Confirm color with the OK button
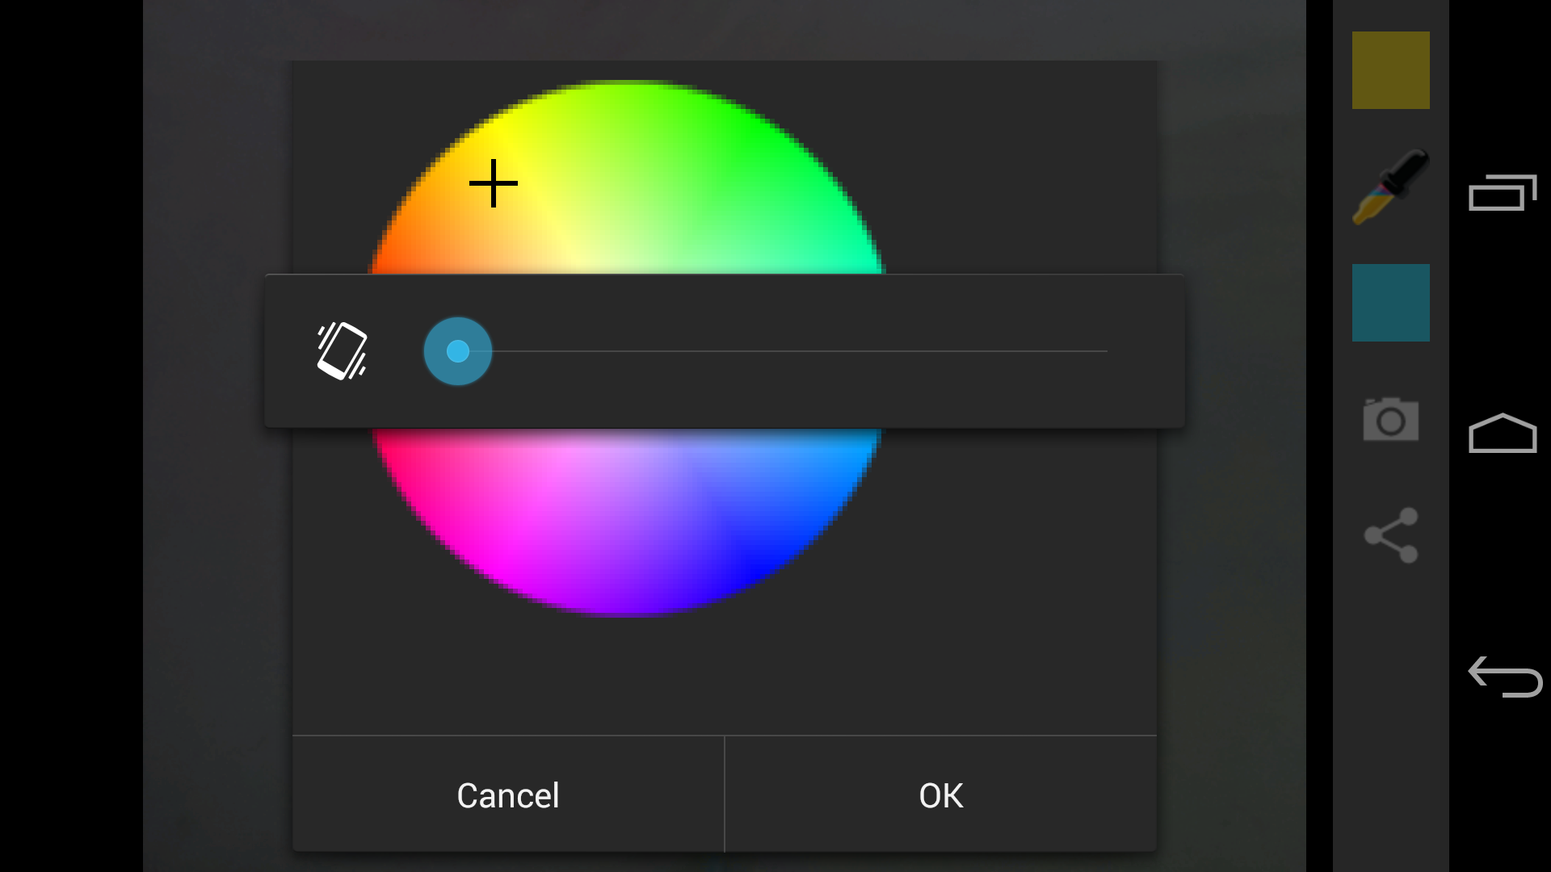1551x872 pixels. pyautogui.click(x=940, y=795)
